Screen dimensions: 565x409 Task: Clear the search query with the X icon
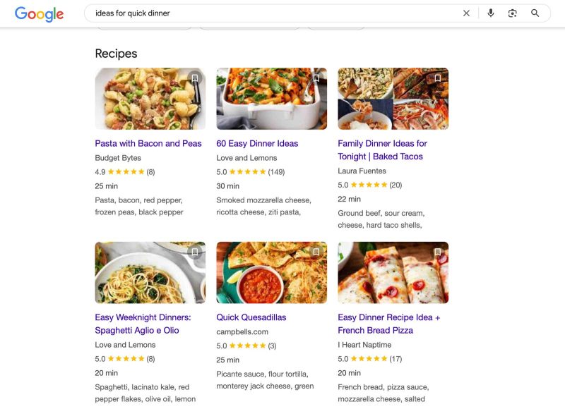466,13
